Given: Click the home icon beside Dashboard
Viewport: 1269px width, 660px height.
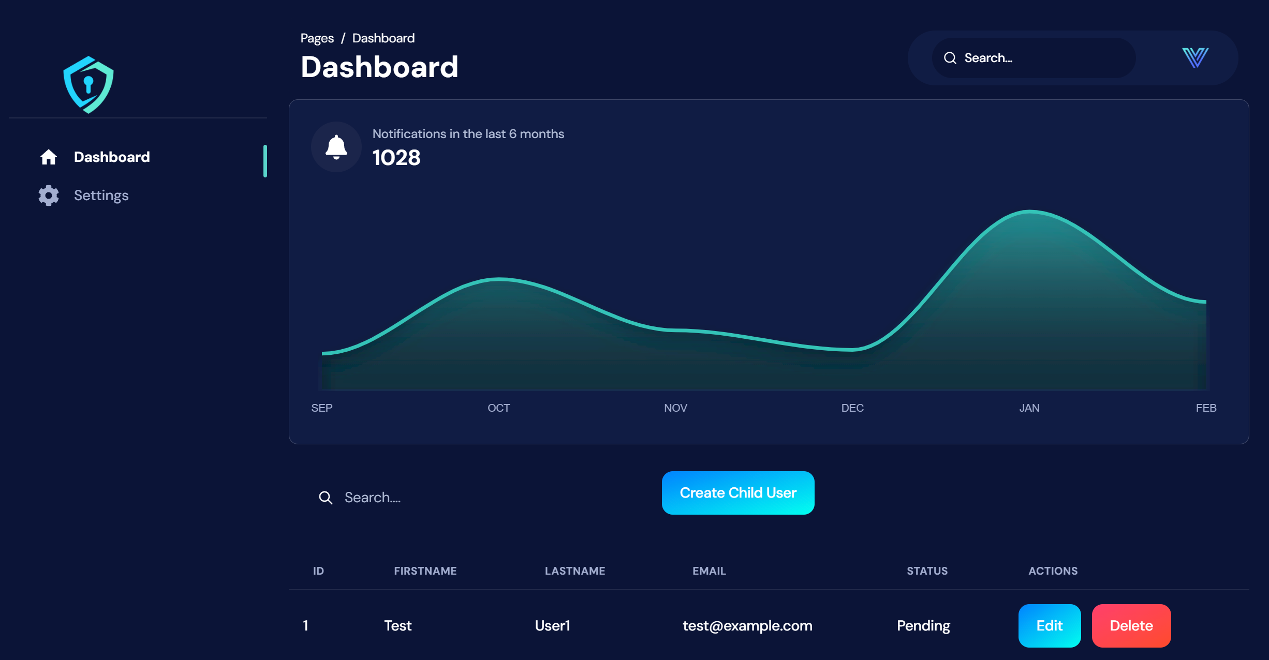Looking at the screenshot, I should (49, 157).
